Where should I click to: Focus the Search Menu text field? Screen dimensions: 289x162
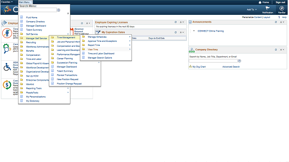(38, 10)
